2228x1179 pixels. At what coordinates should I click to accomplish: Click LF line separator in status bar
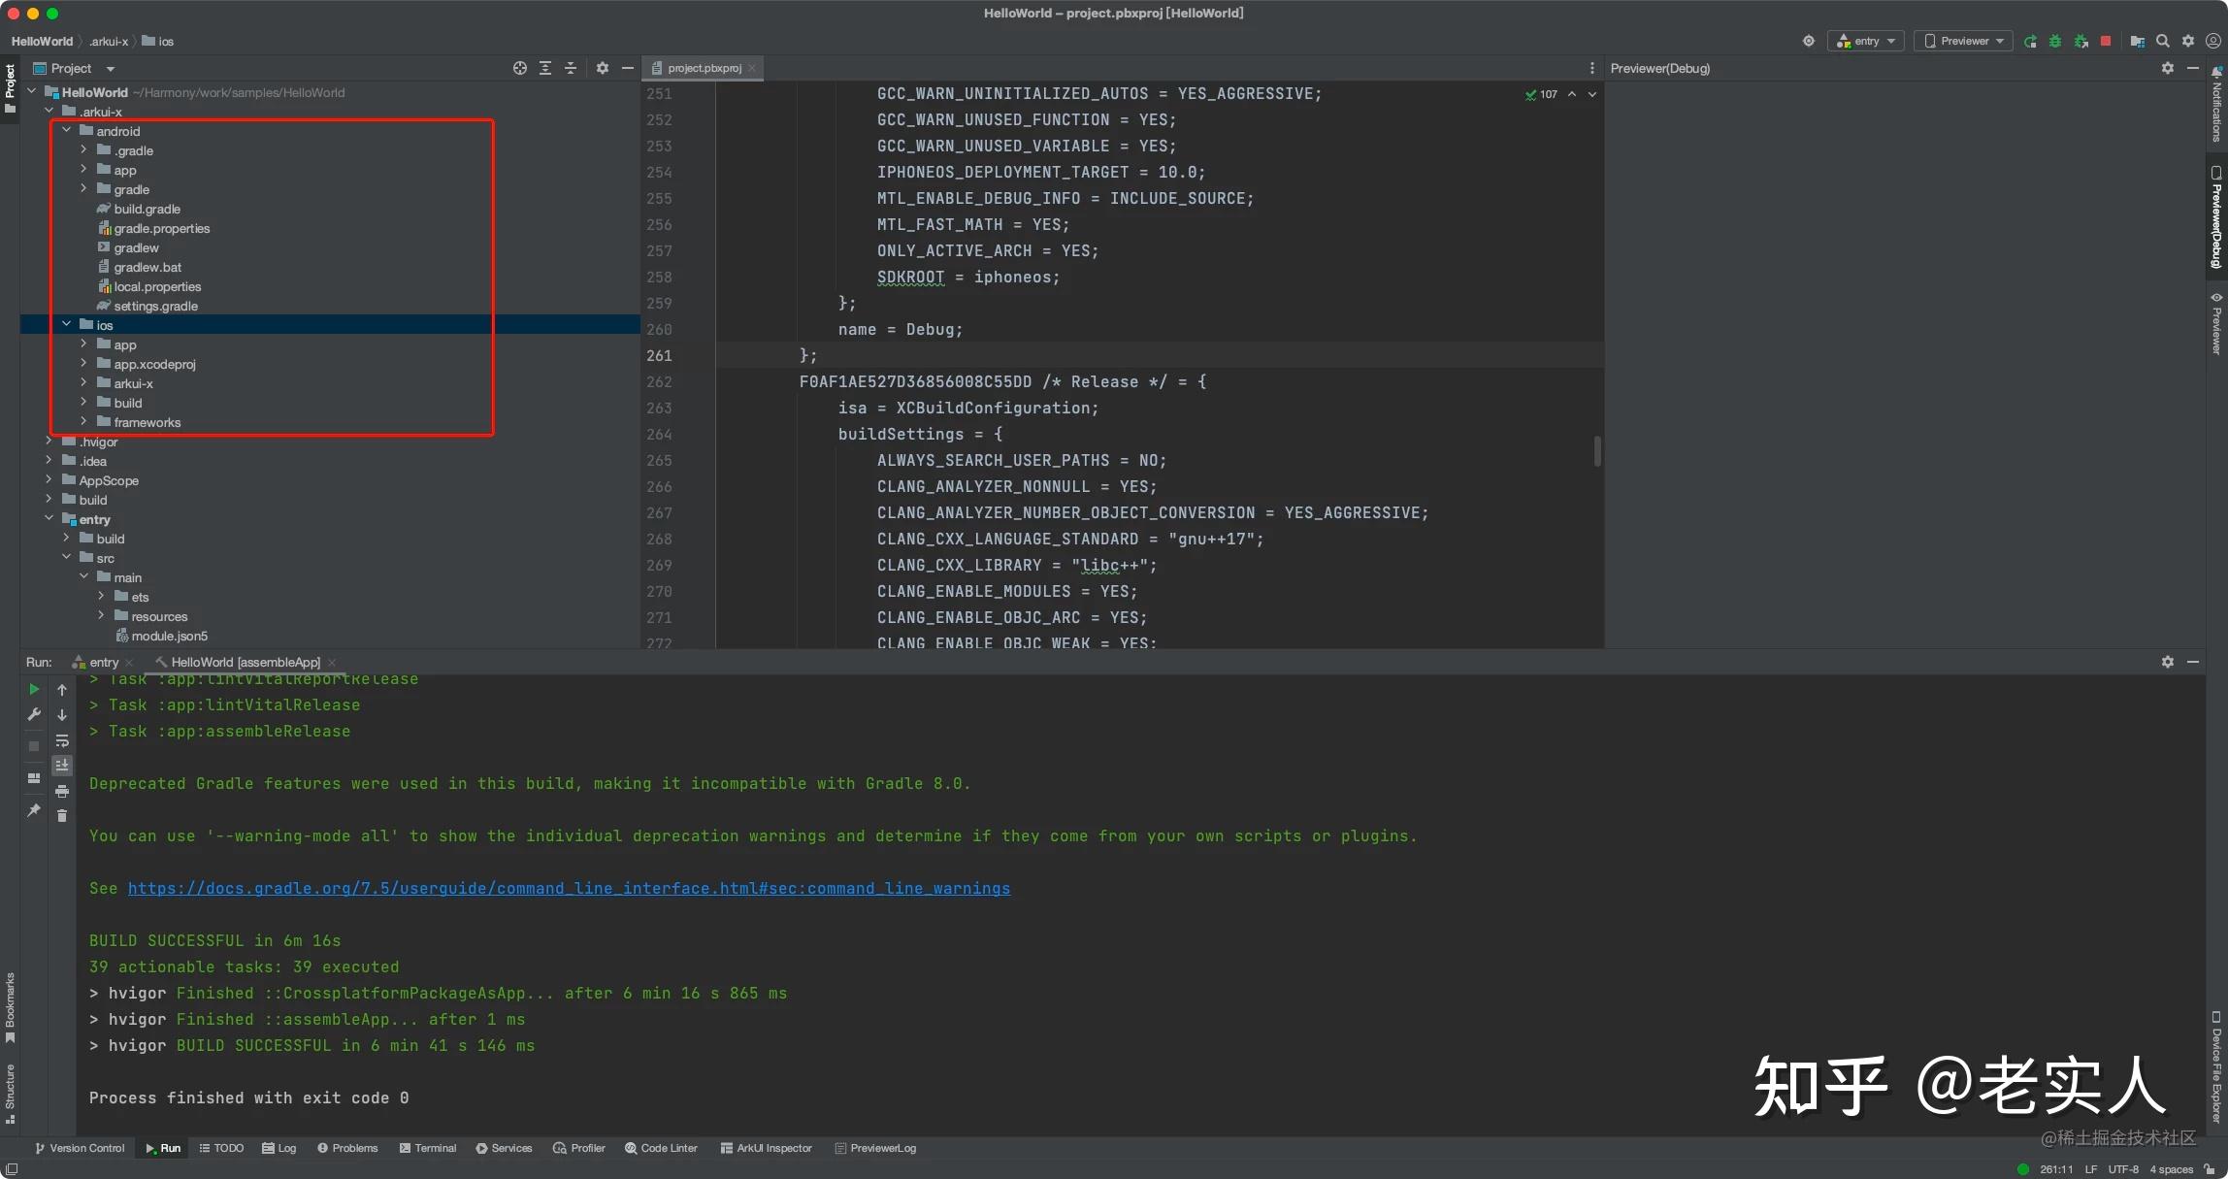click(x=2090, y=1169)
